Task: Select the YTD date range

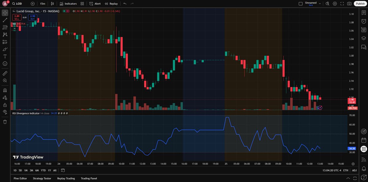Action: click(43, 170)
